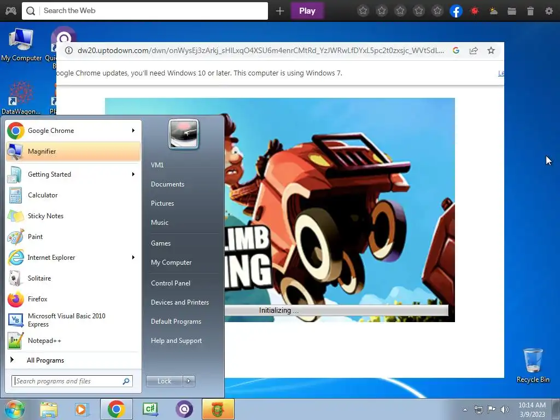Launch Notepad++ from Start menu
This screenshot has height=420, width=560.
coord(73,341)
